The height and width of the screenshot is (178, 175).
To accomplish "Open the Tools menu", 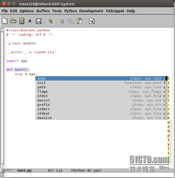I will tap(57, 11).
